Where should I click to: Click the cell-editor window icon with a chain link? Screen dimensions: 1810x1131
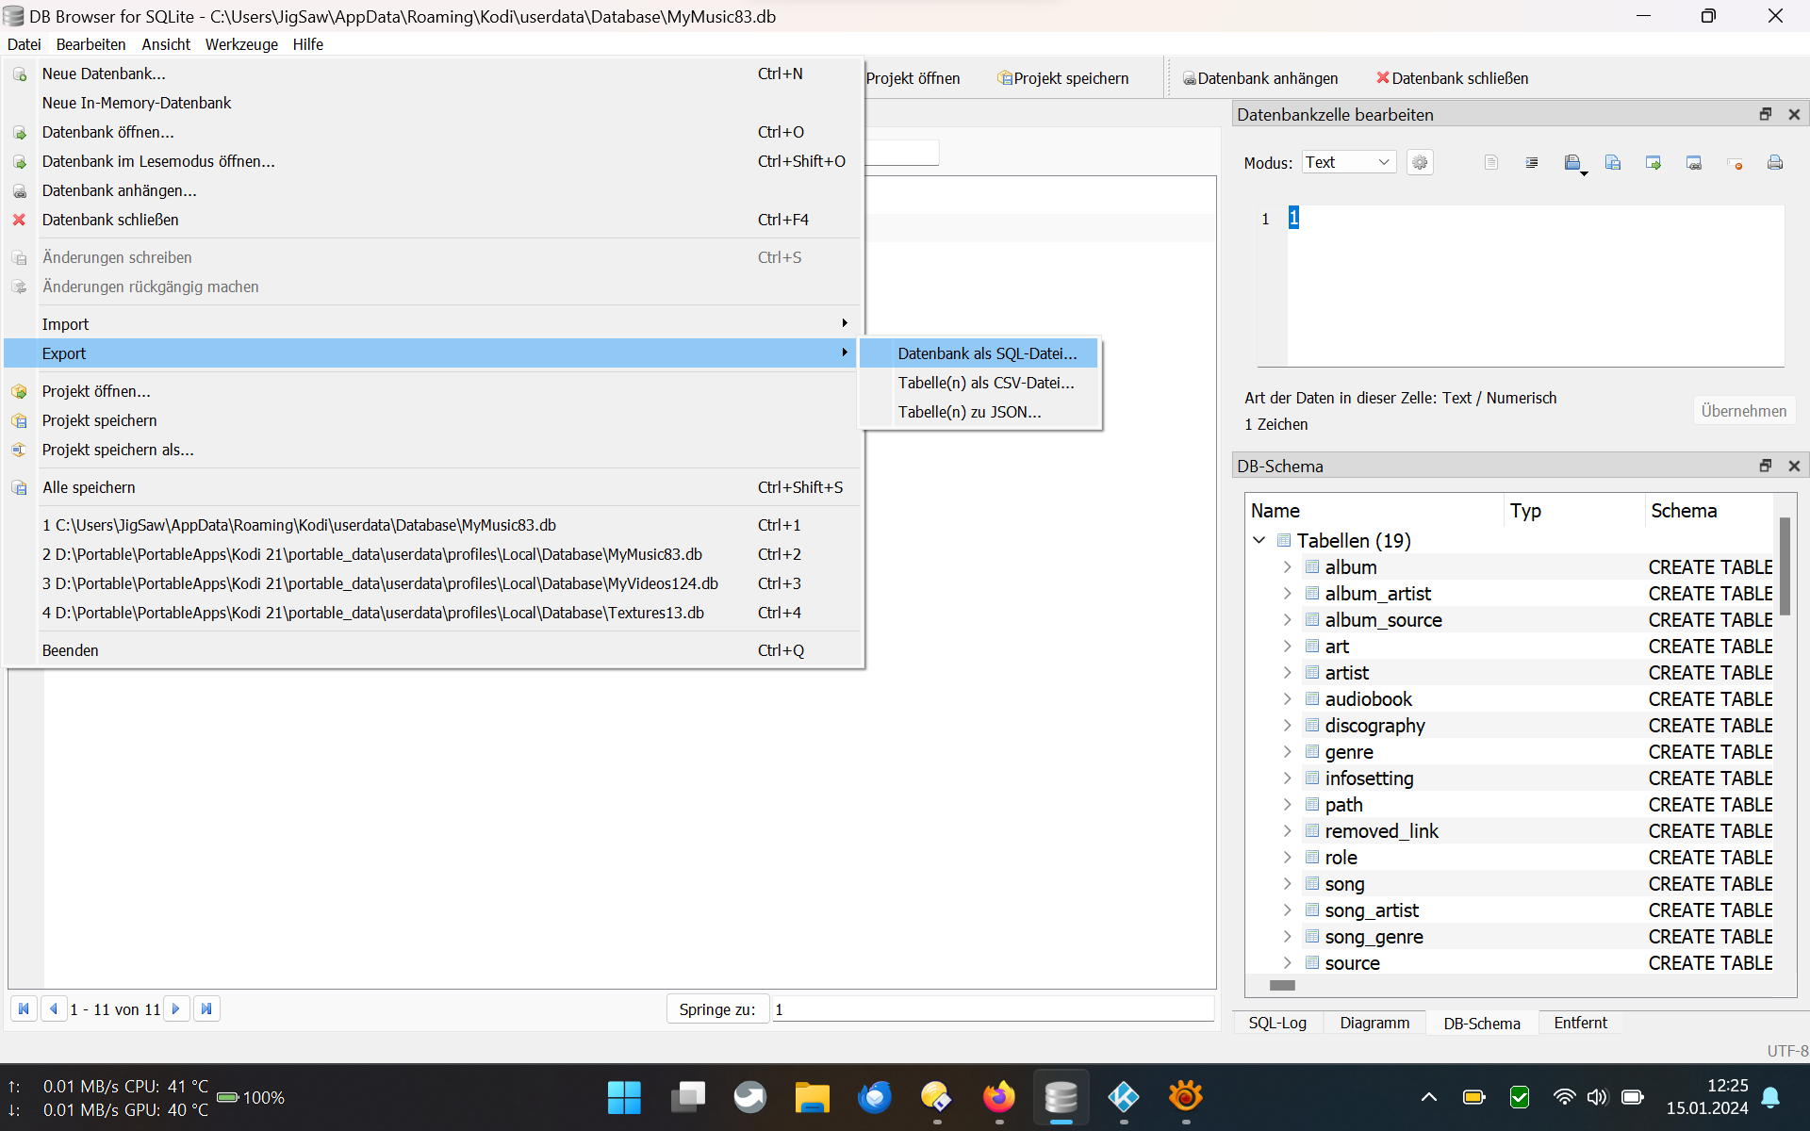(x=1694, y=163)
